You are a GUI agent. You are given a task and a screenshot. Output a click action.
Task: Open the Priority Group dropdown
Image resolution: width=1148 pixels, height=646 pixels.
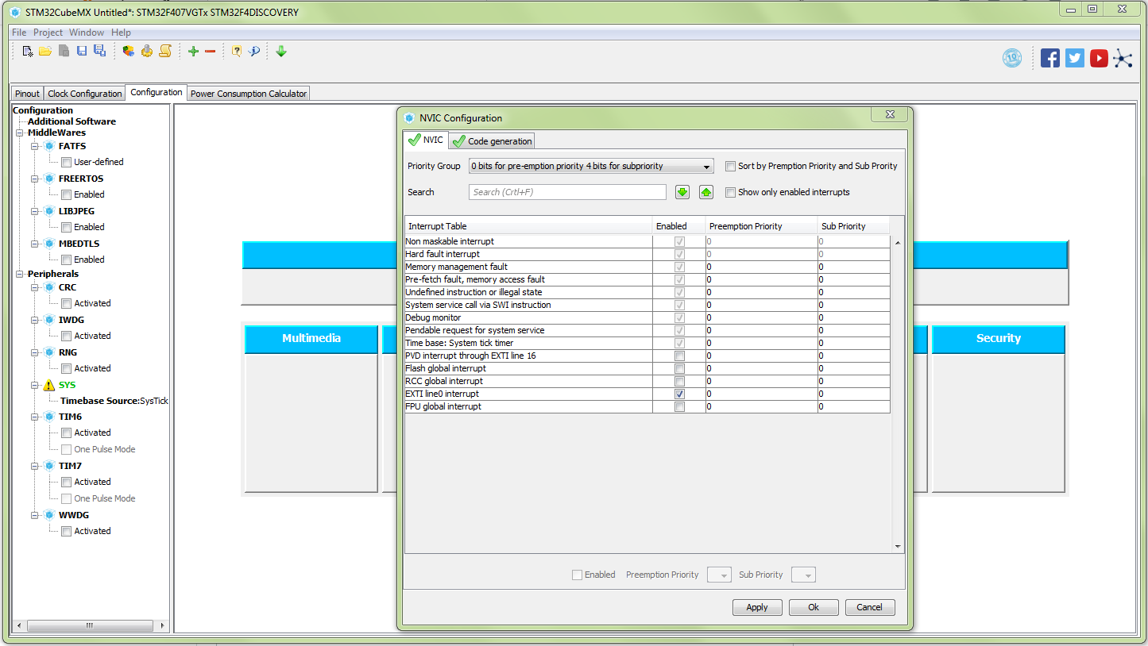tap(591, 167)
